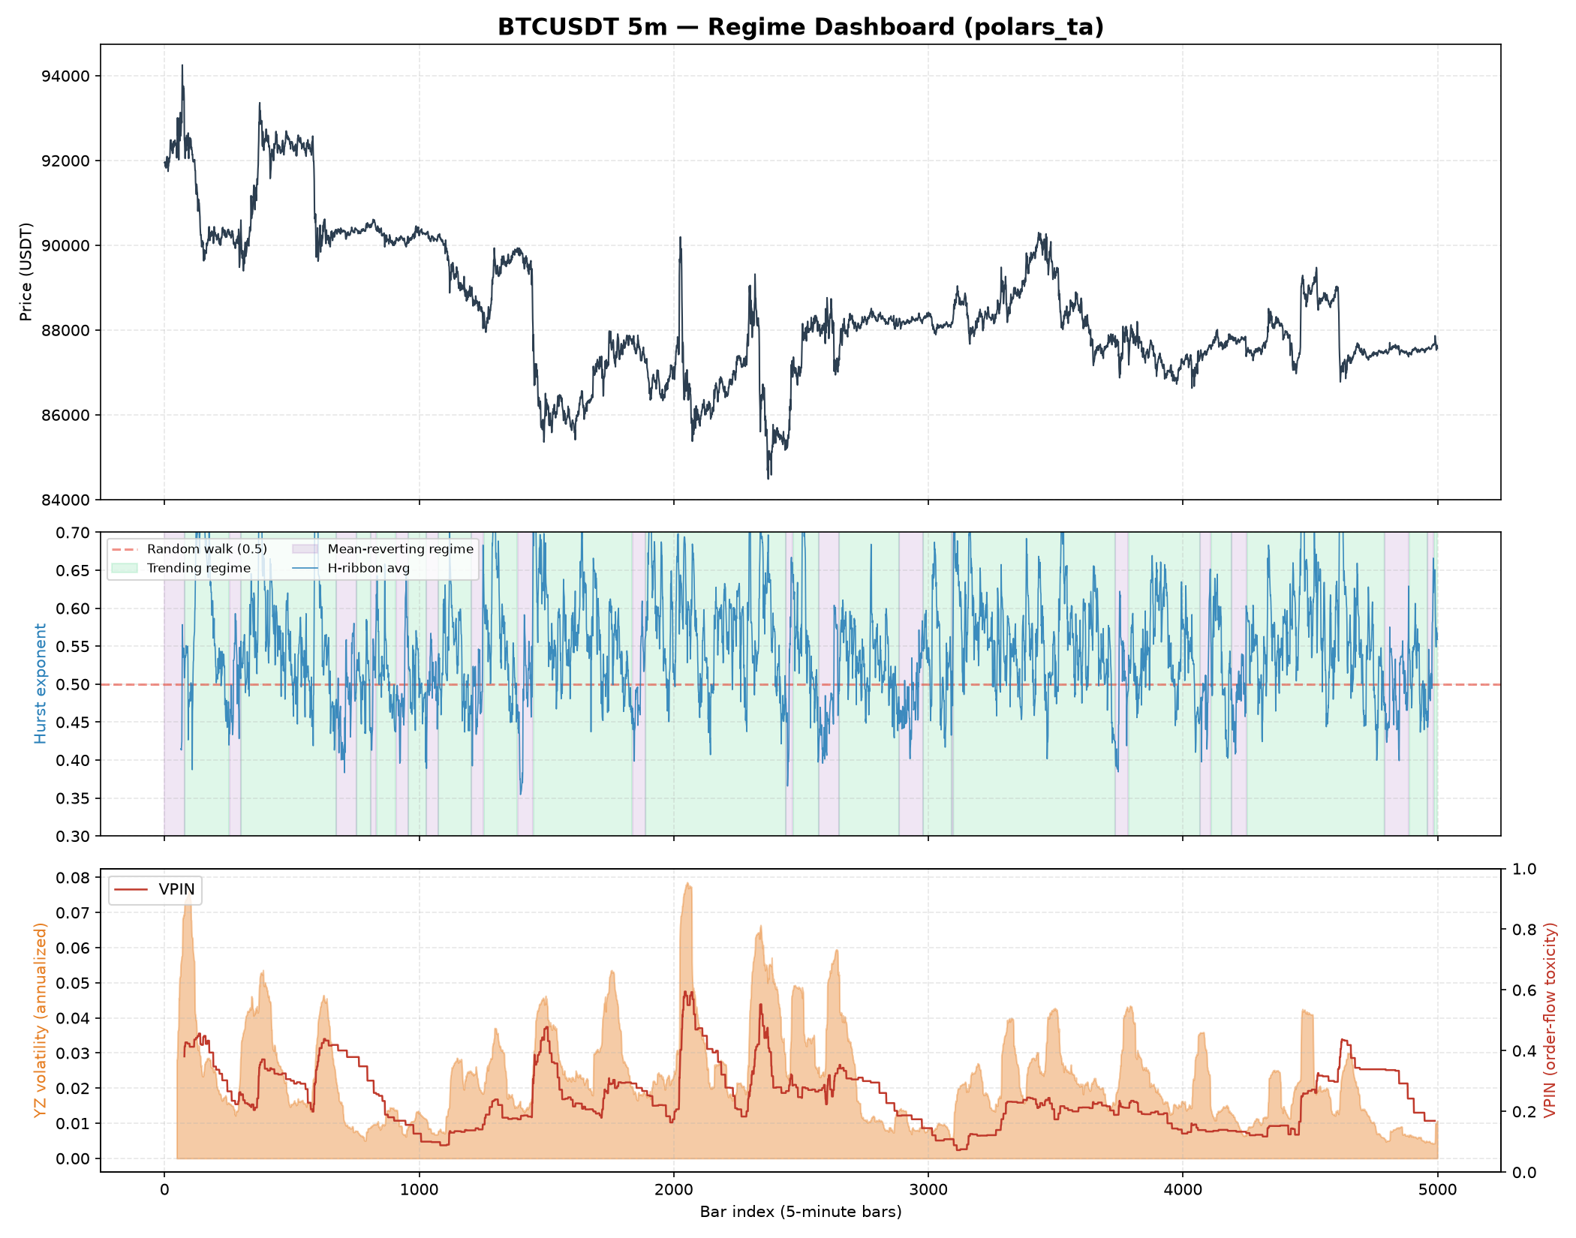Screen dimensions: 1576x1238
Task: Click the red VPIN legend line sample
Action: tap(131, 890)
